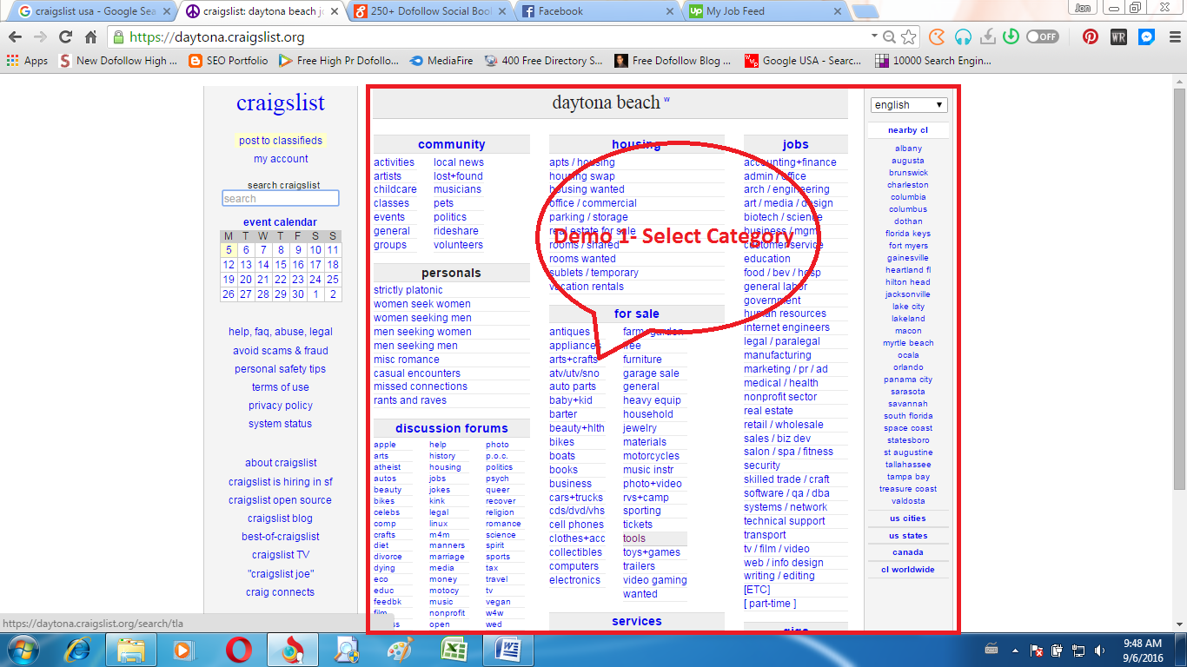Open a new browser tab
Viewport: 1187px width, 667px height.
[865, 11]
